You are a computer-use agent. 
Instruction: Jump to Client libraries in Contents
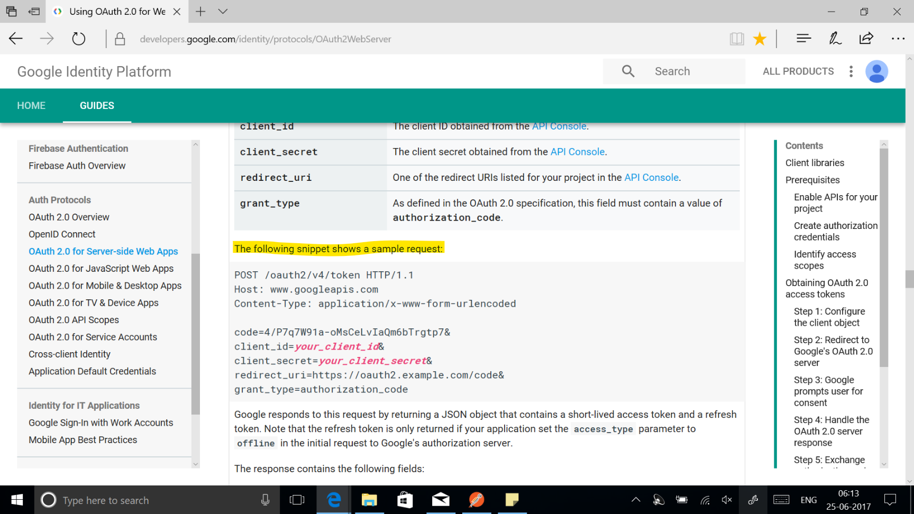tap(815, 163)
